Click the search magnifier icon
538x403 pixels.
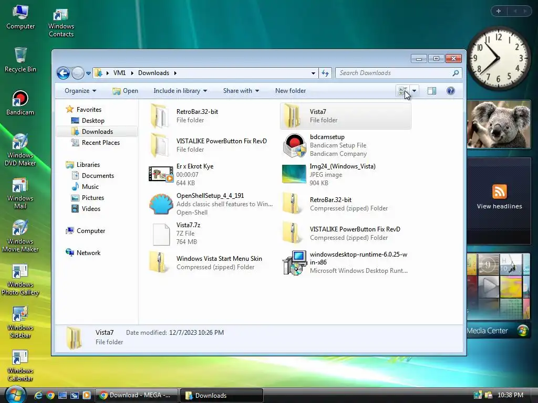click(x=456, y=73)
